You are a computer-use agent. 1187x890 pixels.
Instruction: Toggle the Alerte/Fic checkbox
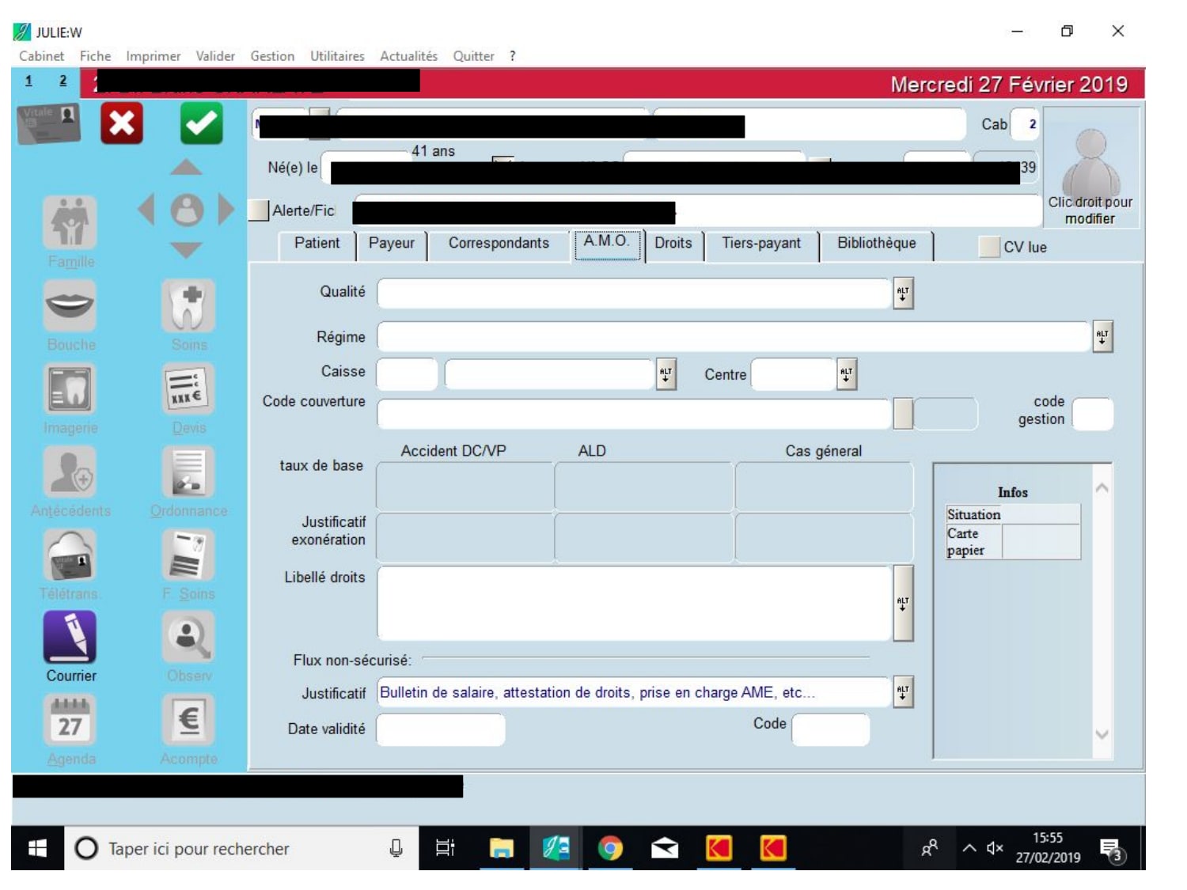pyautogui.click(x=259, y=210)
